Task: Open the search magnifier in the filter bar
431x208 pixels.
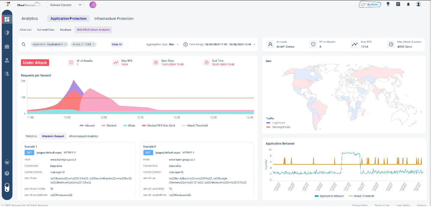Action: (23, 44)
